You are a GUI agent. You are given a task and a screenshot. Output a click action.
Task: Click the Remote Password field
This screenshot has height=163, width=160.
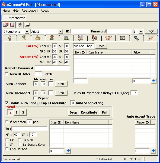click(52, 68)
